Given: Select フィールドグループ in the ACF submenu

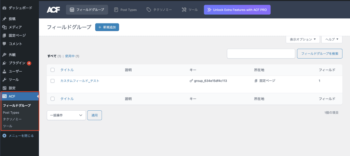Looking at the screenshot, I should 17,106.
